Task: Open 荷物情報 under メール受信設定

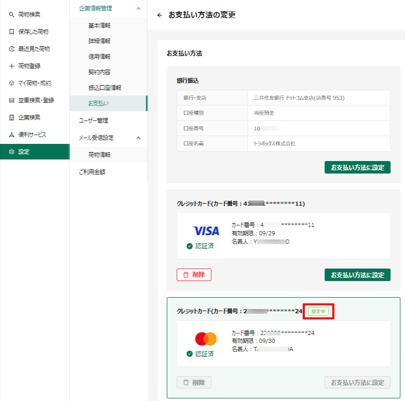Action: coord(108,155)
